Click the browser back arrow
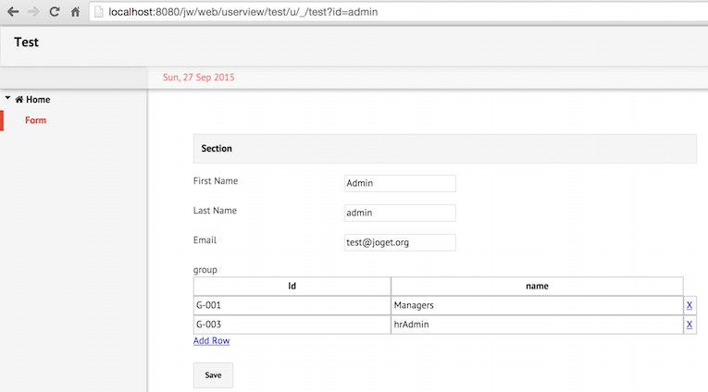Screen dimensions: 708x392 point(13,12)
